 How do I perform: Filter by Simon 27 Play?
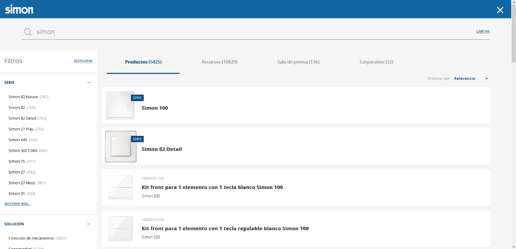[26, 129]
